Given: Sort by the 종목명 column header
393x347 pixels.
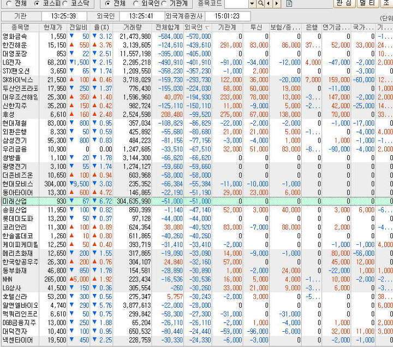Looking at the screenshot, I should pos(20,27).
